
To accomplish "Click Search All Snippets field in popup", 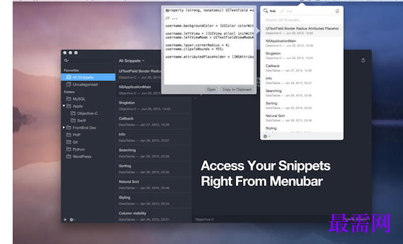I will point(302,20).
